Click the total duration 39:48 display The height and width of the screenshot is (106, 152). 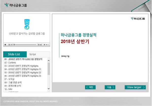[40, 45]
